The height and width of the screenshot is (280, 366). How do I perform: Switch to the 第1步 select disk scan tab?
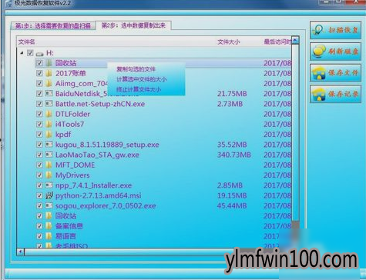tap(53, 26)
